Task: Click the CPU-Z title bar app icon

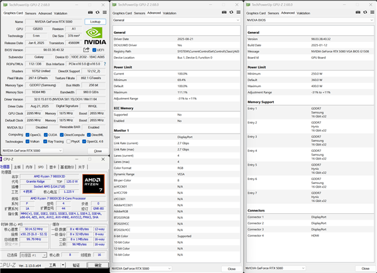Action: 1,159
